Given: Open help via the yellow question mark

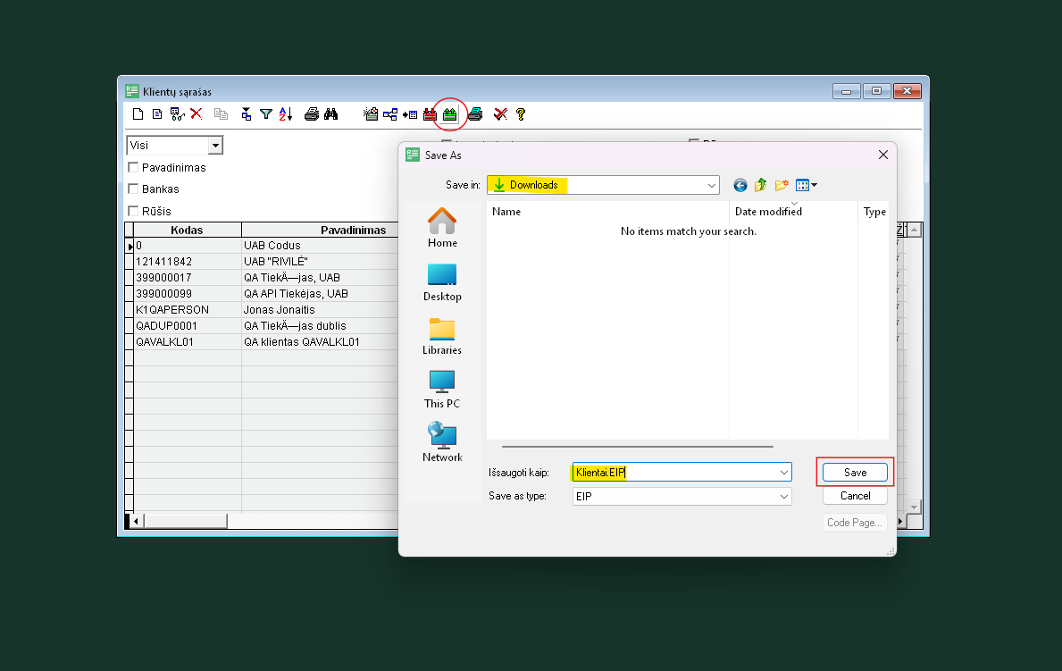Looking at the screenshot, I should click(x=521, y=113).
